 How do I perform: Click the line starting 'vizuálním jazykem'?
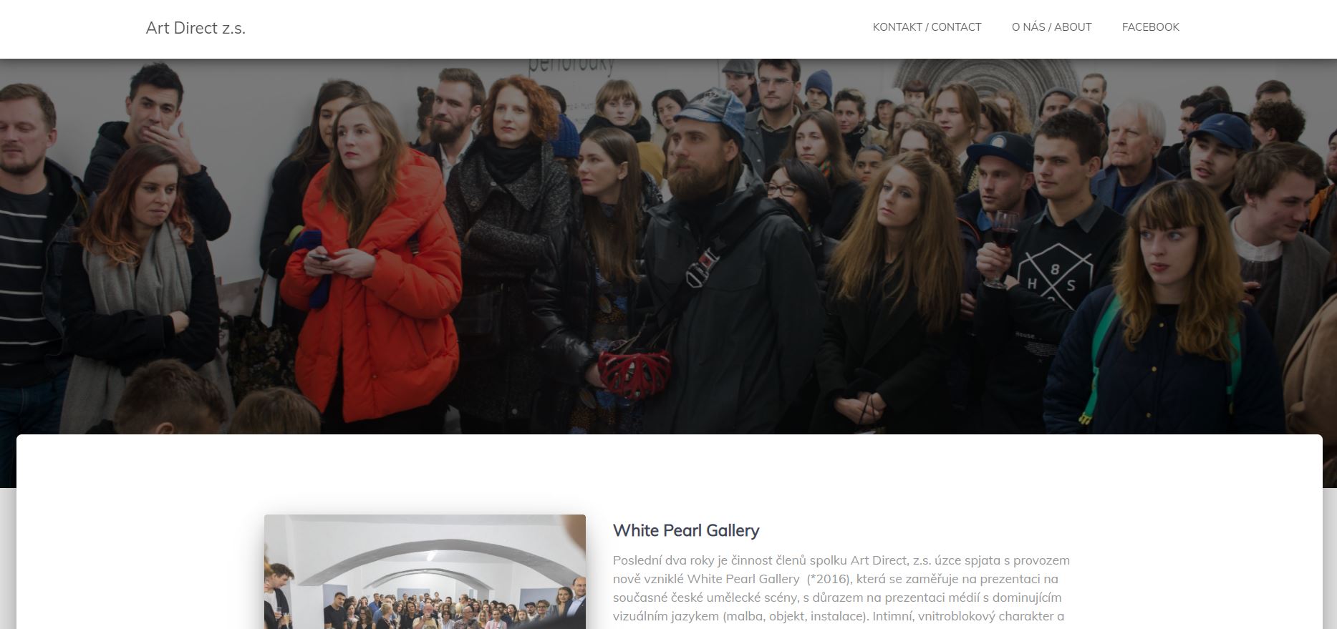tap(839, 616)
